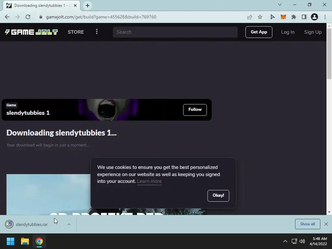This screenshot has width=332, height=249.
Task: Go to Game Jolt home logo
Action: 31,32
